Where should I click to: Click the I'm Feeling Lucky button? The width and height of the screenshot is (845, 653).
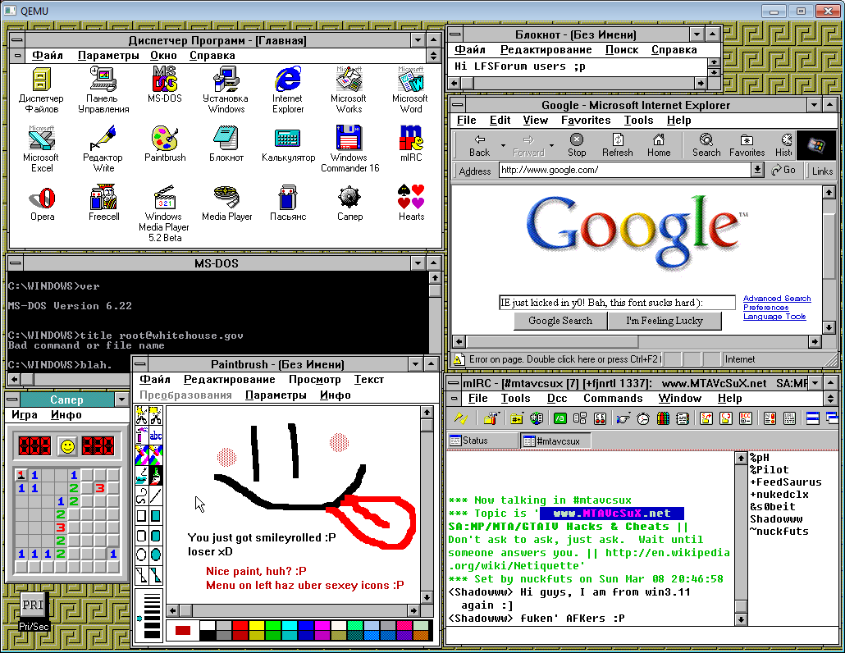[665, 321]
